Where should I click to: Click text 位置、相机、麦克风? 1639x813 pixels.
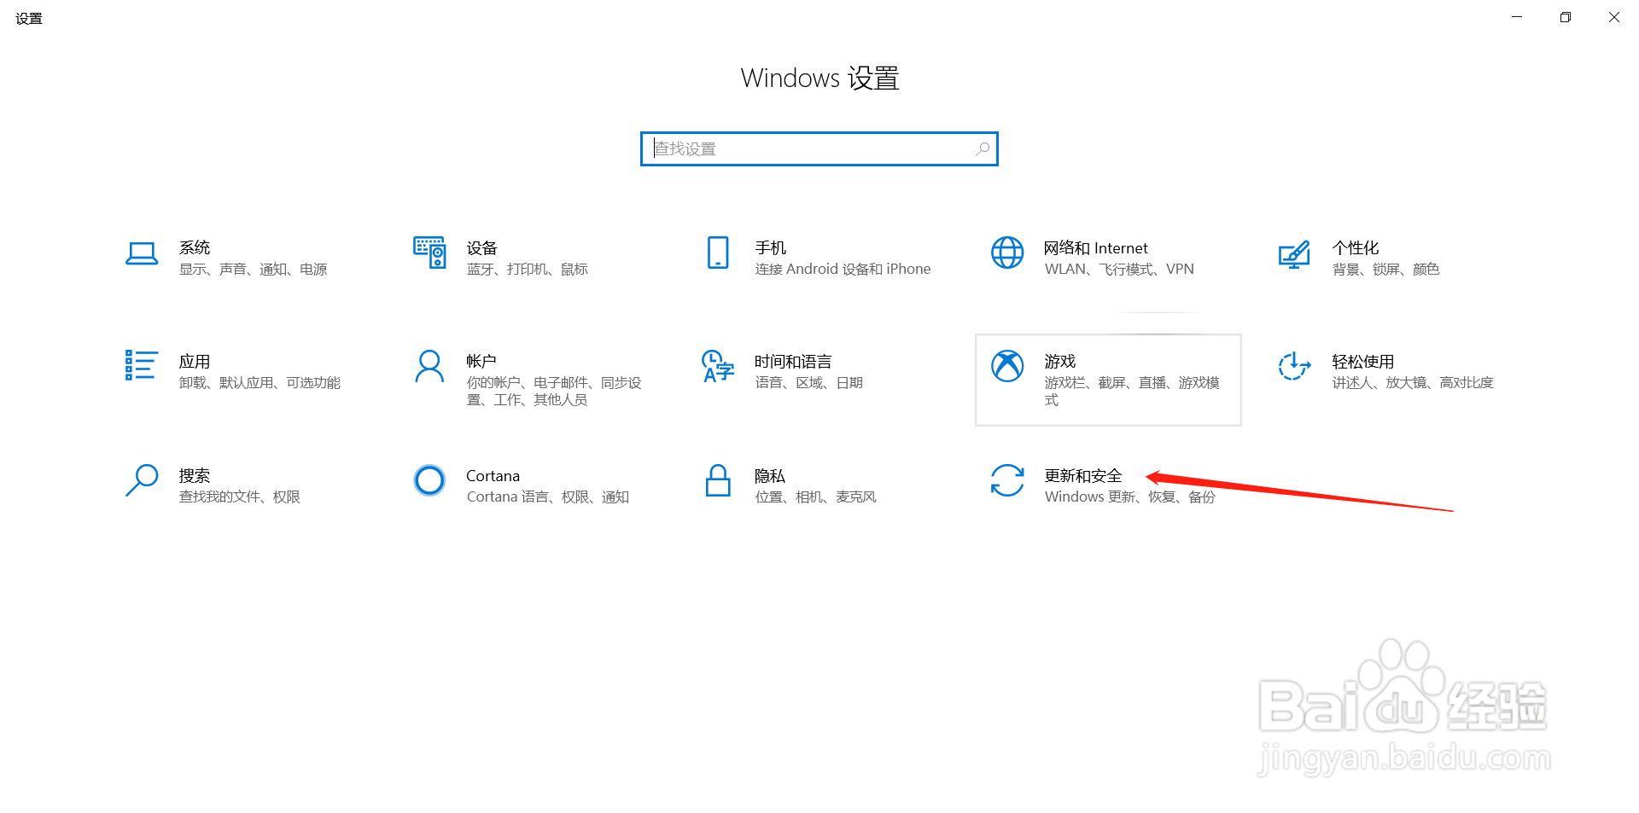(x=815, y=497)
